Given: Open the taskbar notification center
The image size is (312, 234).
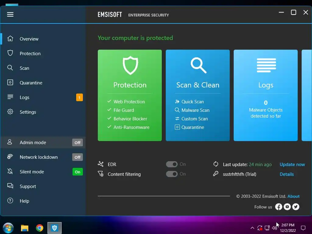Looking at the screenshot, I should [303, 228].
